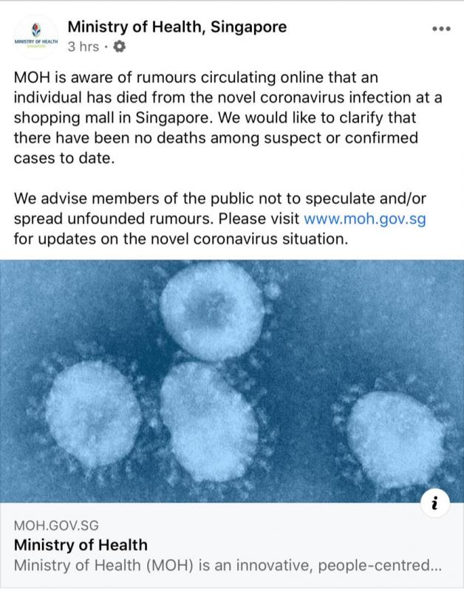Click the "3 hrs" post timestamp
Viewport: 464px width, 591px height.
82,47
